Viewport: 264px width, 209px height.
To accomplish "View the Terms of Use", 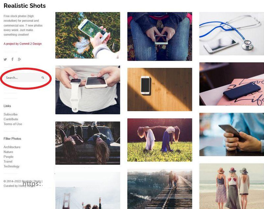I will click(x=13, y=124).
